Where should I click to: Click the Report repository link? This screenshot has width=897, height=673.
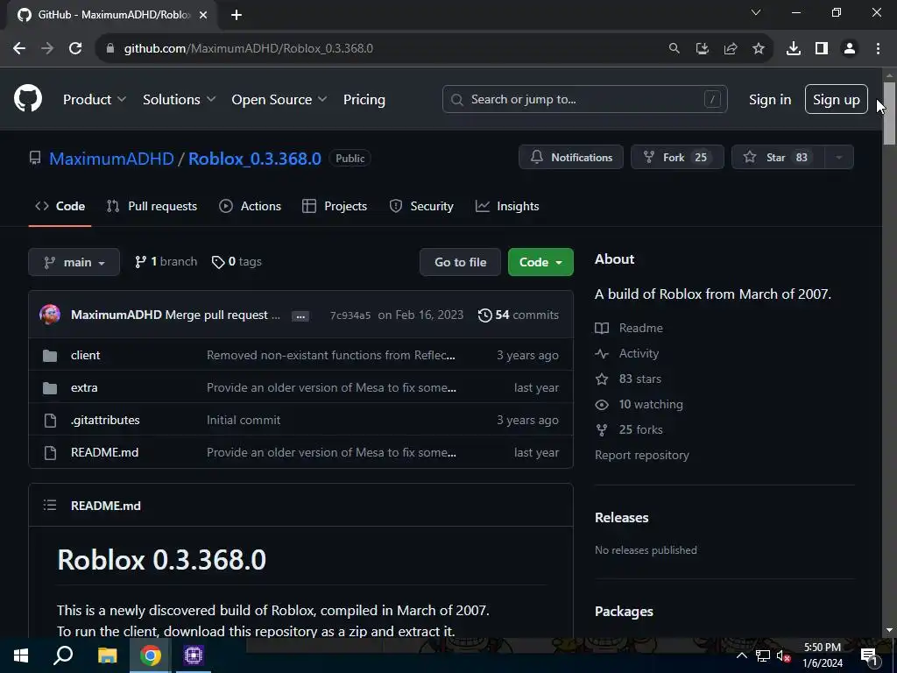point(642,456)
